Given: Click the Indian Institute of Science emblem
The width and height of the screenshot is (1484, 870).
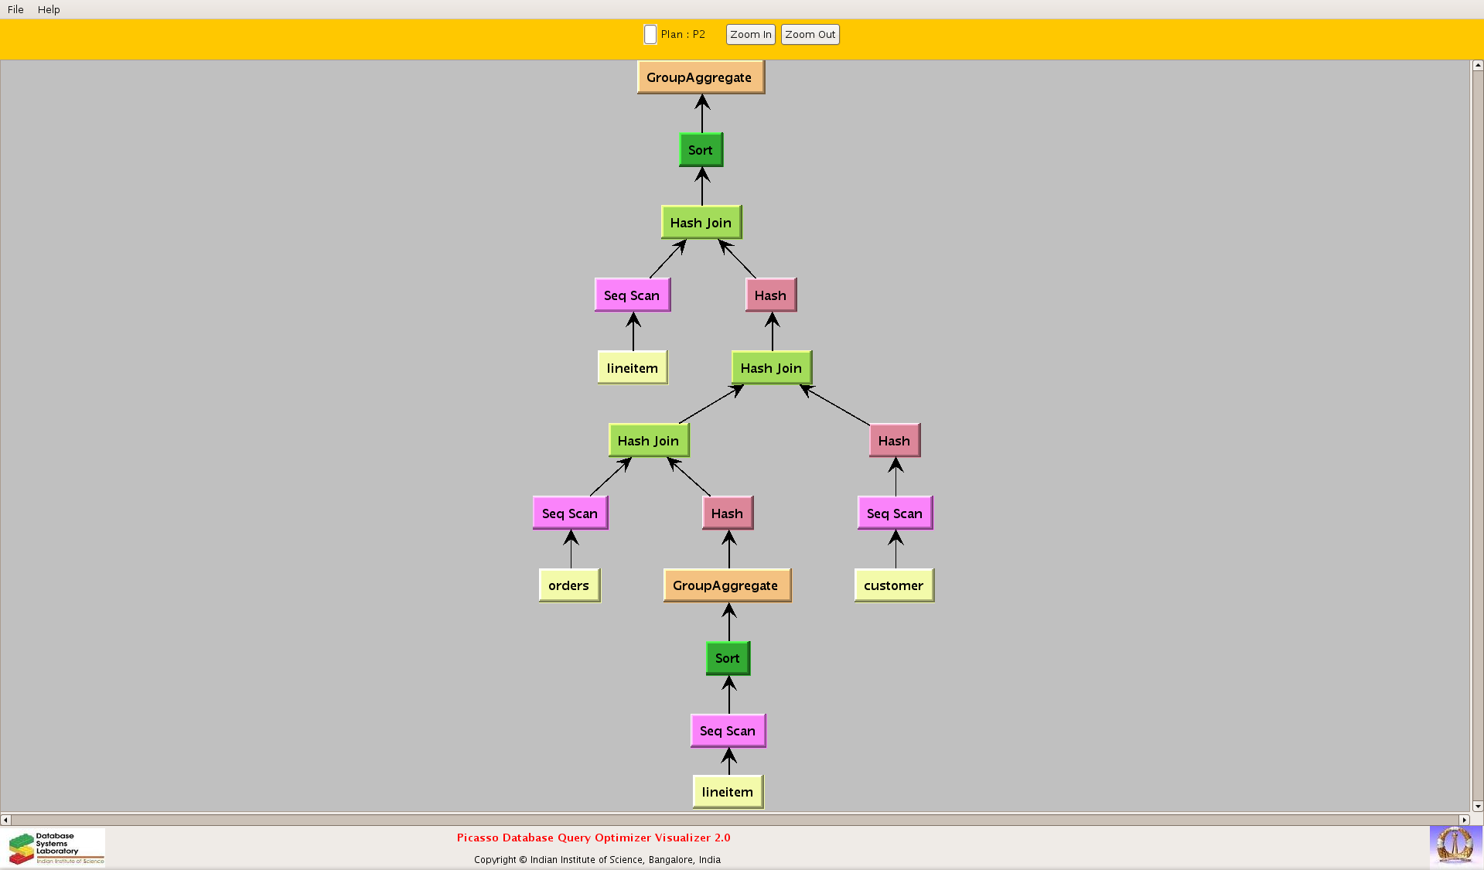Looking at the screenshot, I should coord(1455,845).
